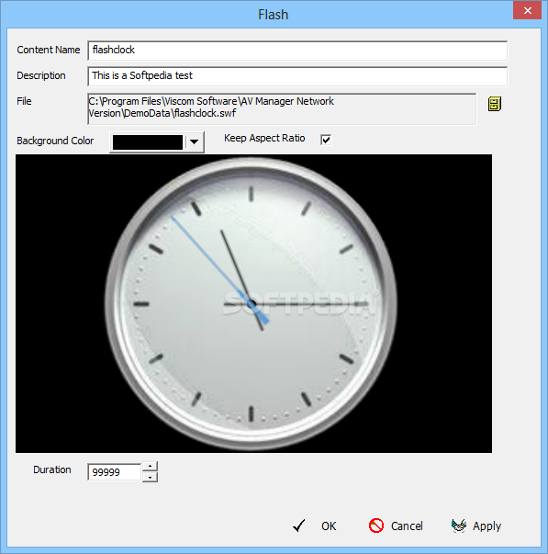Click the file browse icon next to File path

coord(495,104)
